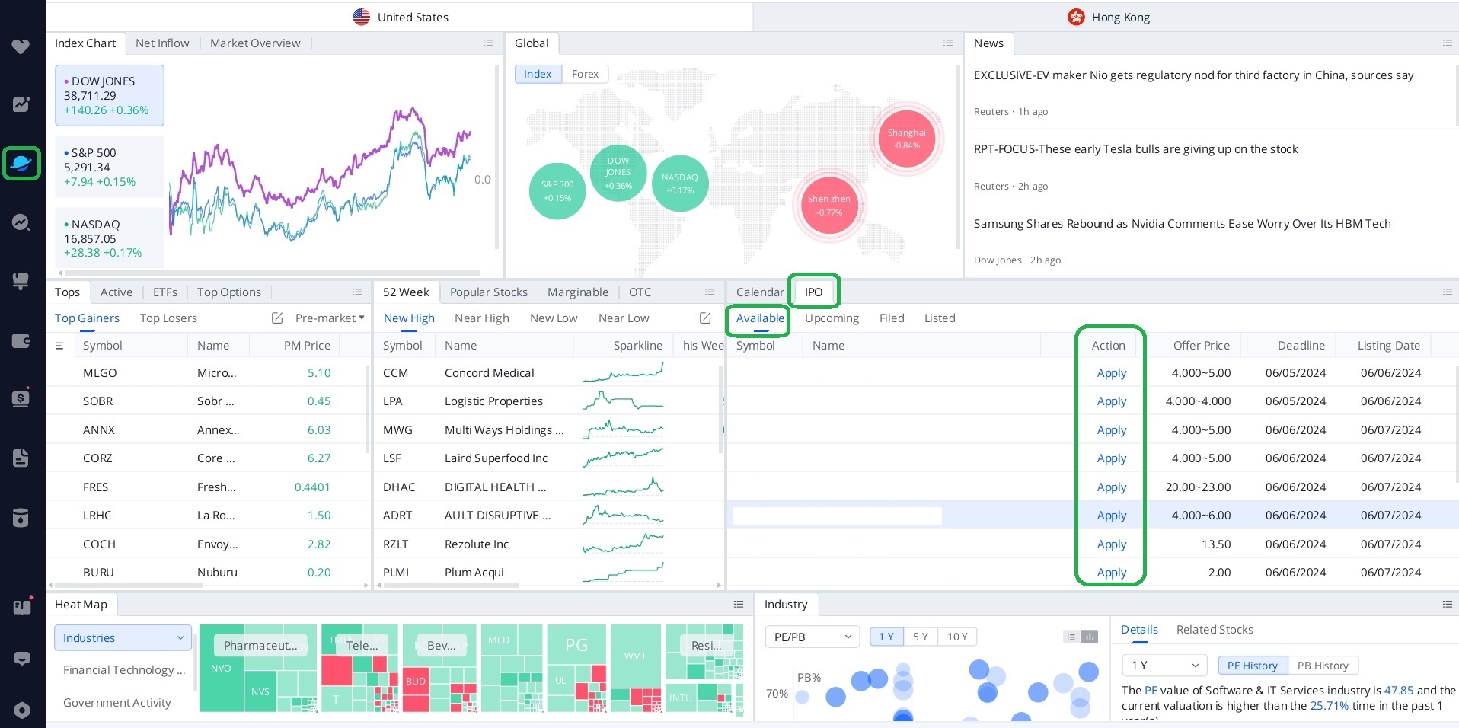
Task: Open the PE/PB dropdown
Action: 812,637
